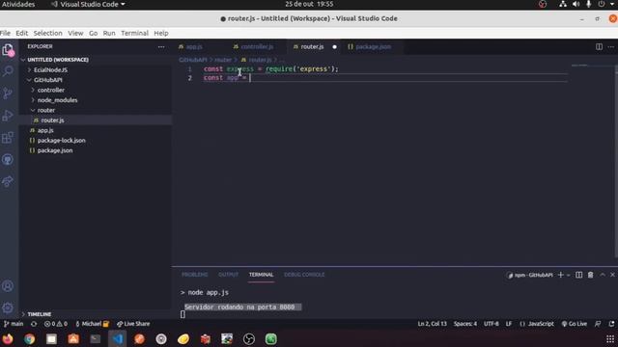Show applications grid in the dock
618x347 pixels.
pos(610,338)
